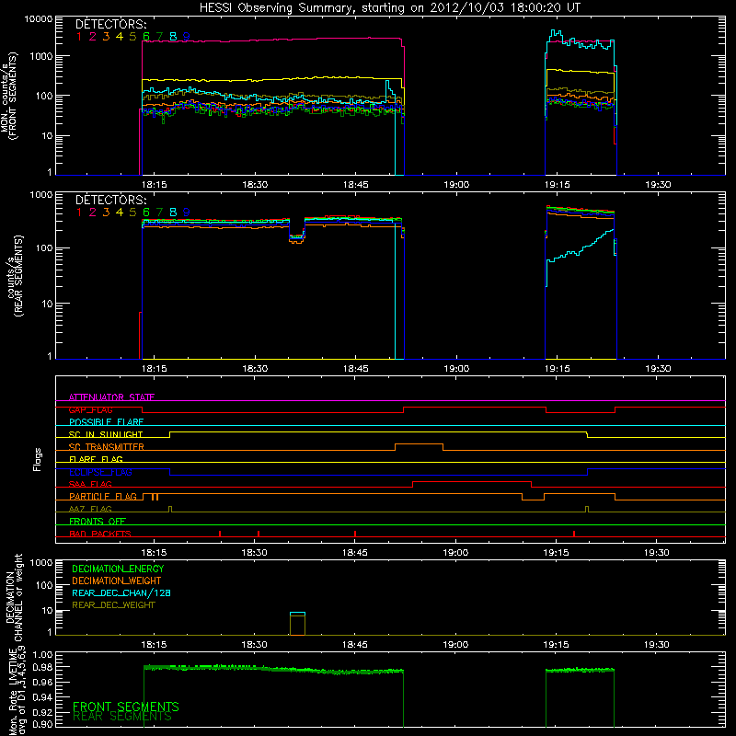
Task: Click the 0.98 tick label on the livetime axis
Action: pos(42,668)
